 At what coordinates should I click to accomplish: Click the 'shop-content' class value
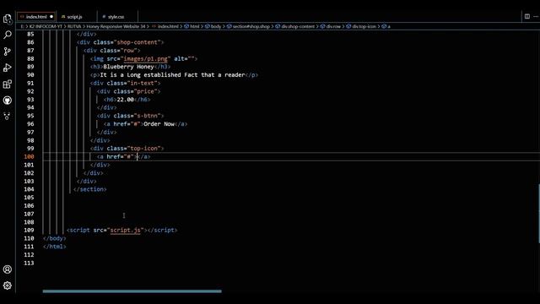pos(138,42)
